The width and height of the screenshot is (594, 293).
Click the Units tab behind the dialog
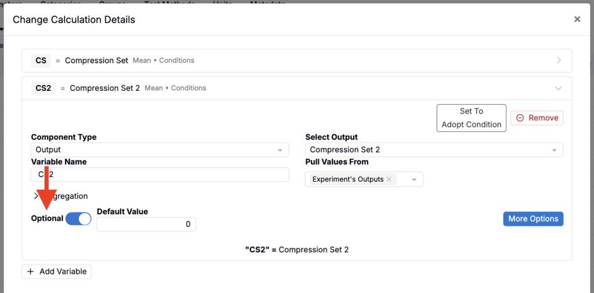(x=223, y=2)
